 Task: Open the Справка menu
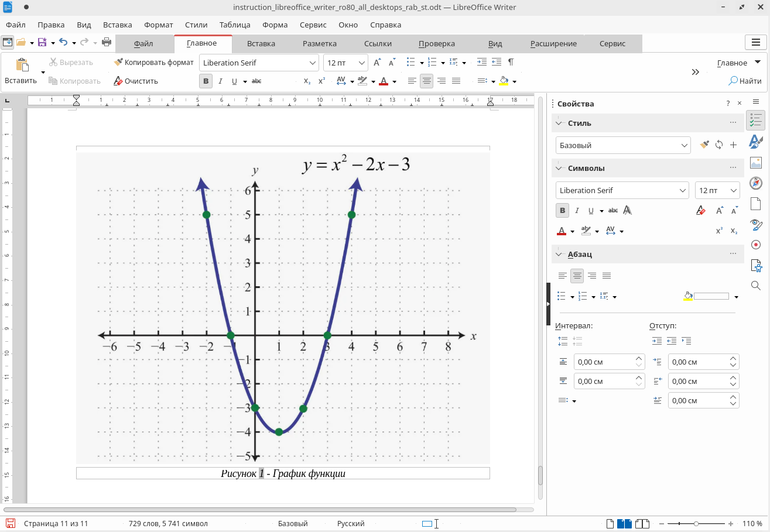point(386,25)
